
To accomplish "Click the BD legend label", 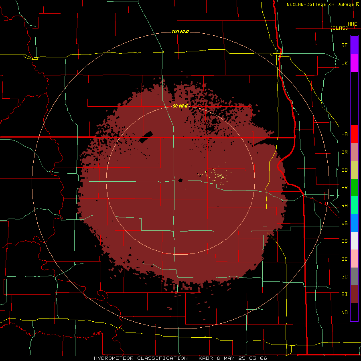I will [344, 170].
